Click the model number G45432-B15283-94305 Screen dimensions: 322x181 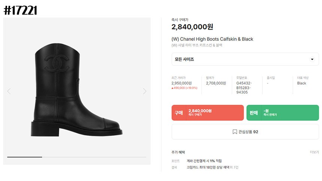pyautogui.click(x=244, y=88)
